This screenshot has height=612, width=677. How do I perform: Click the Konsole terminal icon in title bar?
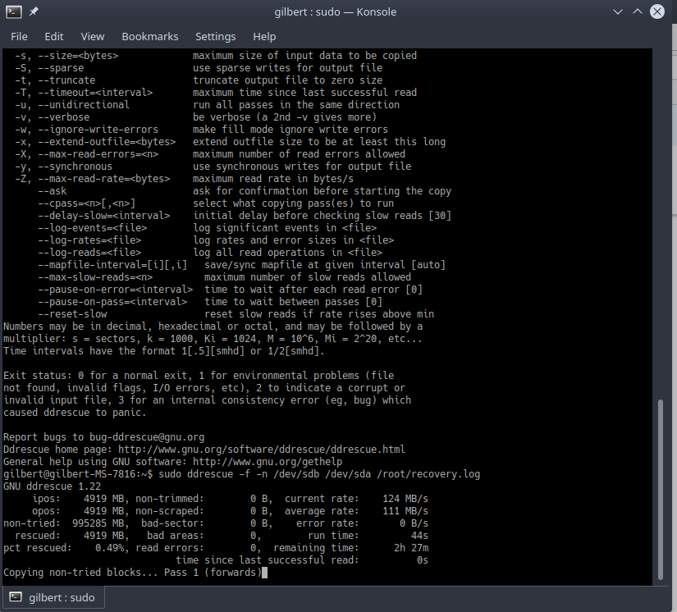(x=13, y=11)
